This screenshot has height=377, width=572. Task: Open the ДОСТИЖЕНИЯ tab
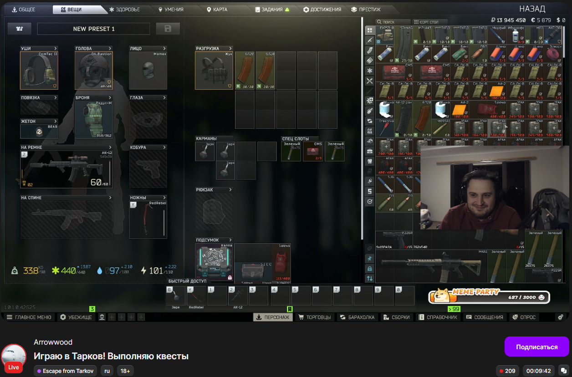click(322, 10)
